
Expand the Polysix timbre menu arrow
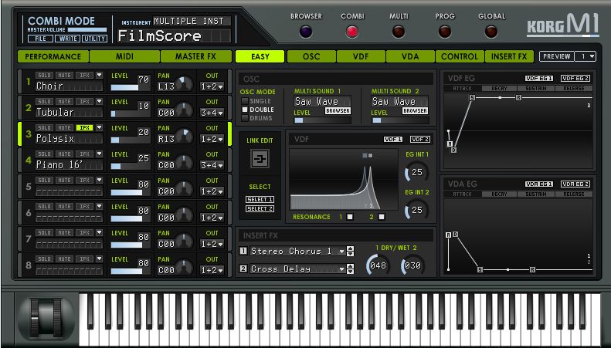coord(100,127)
